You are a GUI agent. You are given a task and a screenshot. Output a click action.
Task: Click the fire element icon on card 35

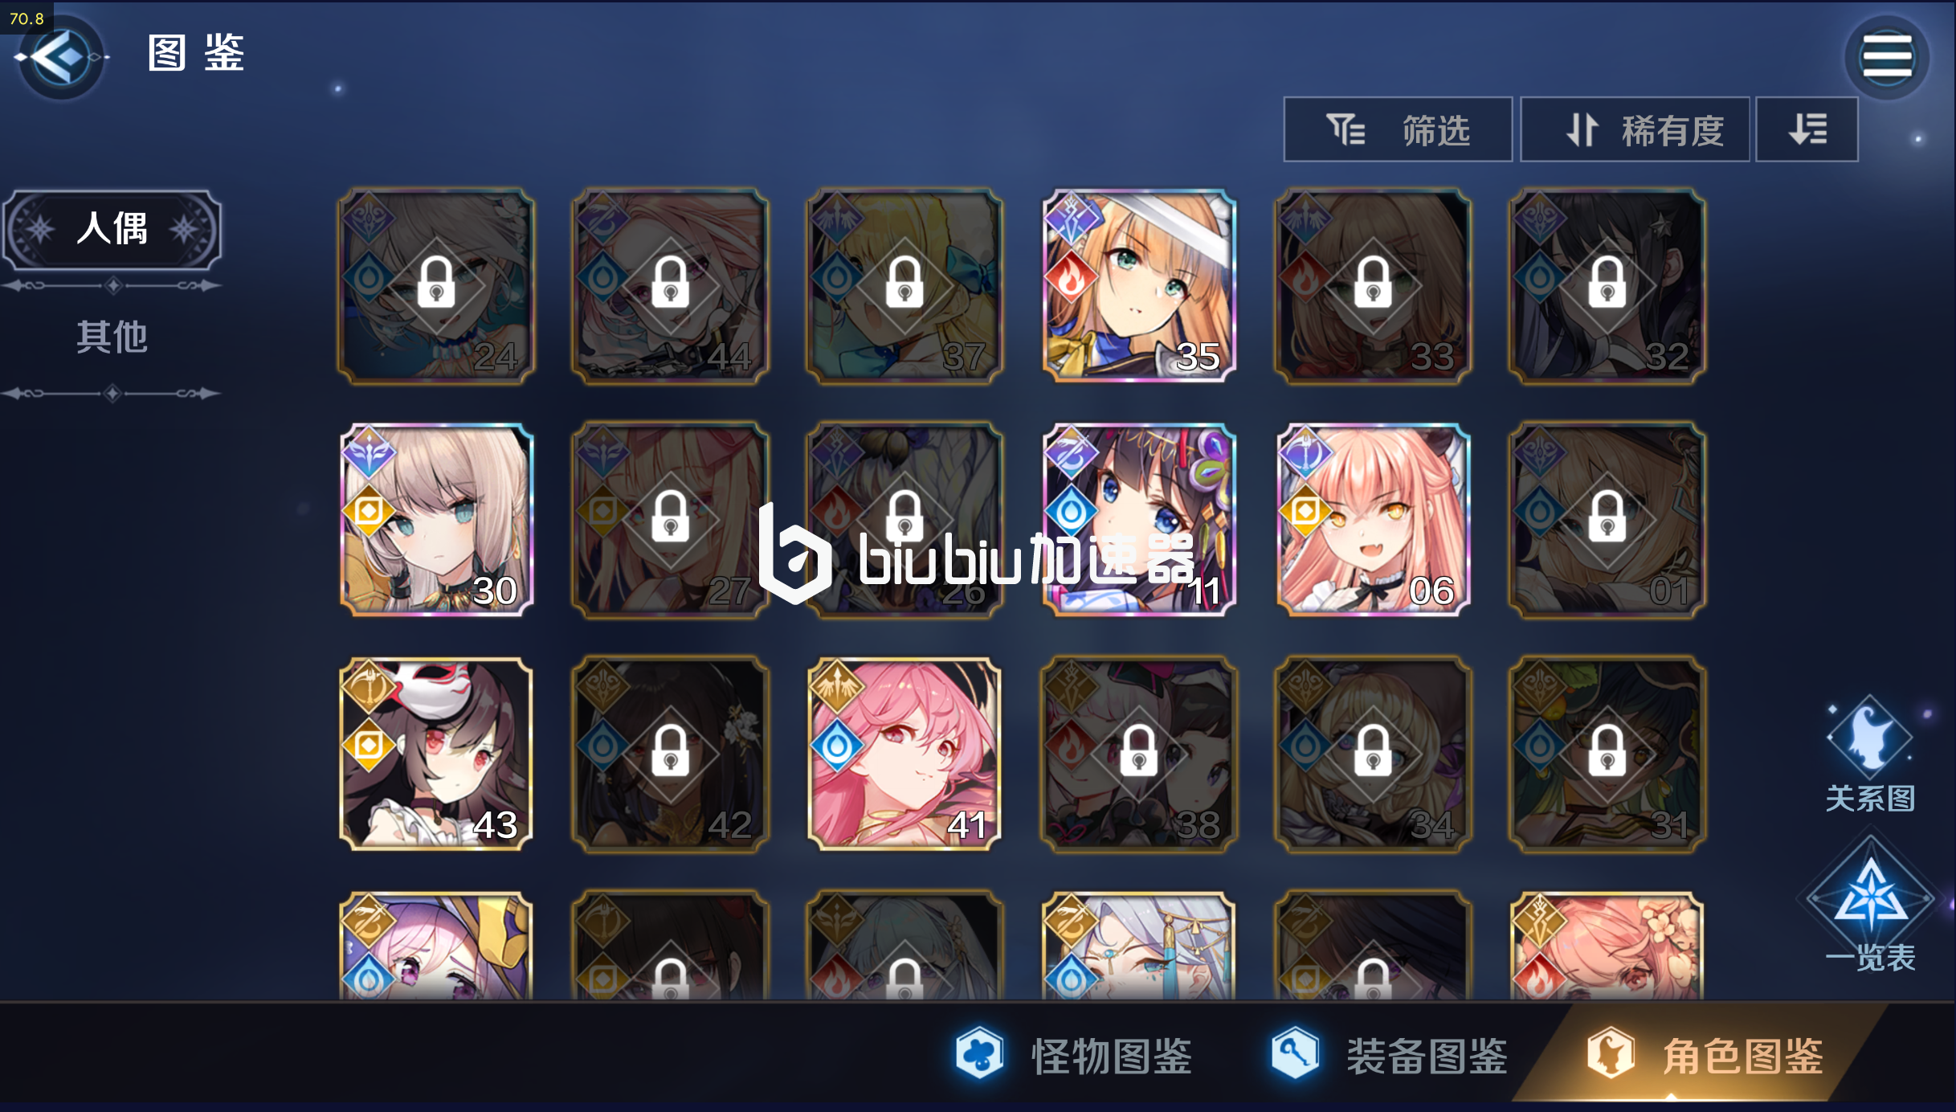(1071, 277)
